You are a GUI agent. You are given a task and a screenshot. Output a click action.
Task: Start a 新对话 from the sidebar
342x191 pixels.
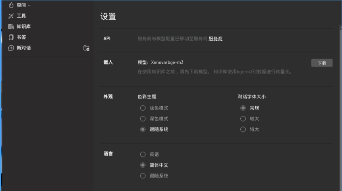[23, 48]
